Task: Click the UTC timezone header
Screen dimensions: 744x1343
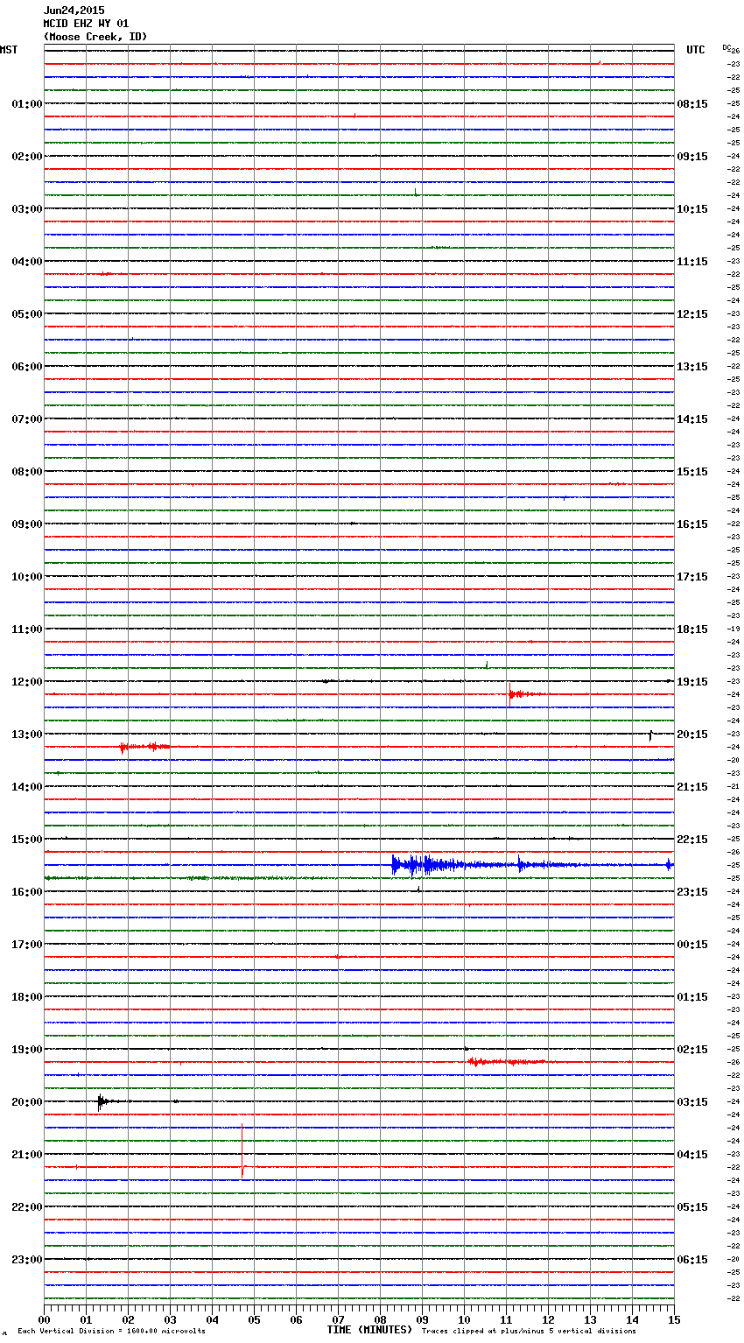Action: pos(696,50)
